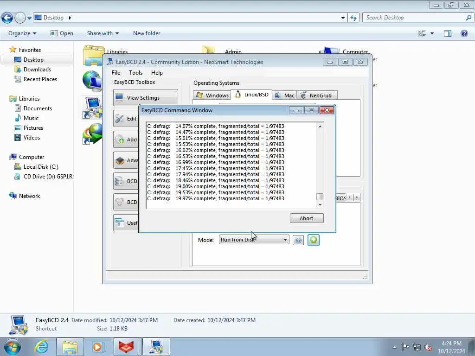Open the Tools menu in EasyBCD
The height and width of the screenshot is (356, 475).
pyautogui.click(x=135, y=73)
